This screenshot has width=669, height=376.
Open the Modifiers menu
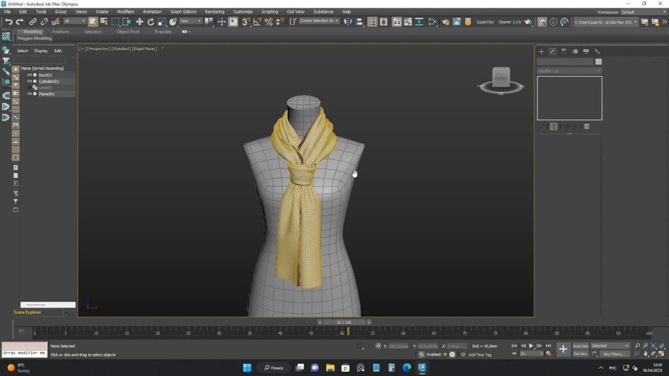(x=125, y=11)
